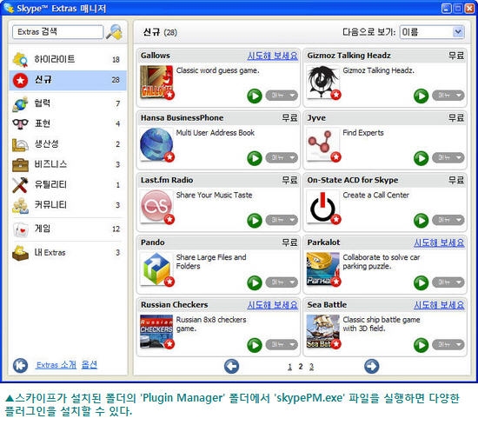This screenshot has height=425, width=478.
Task: Open the Gallows menu dropdown
Action: click(x=282, y=96)
